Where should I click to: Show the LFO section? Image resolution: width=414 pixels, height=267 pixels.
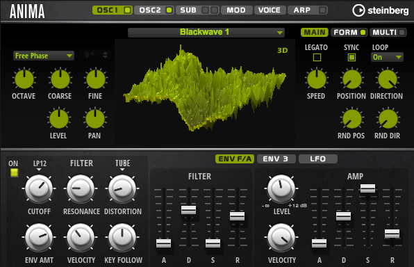coord(318,159)
